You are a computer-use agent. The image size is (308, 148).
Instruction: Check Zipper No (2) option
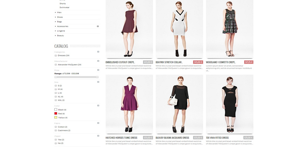(x=56, y=143)
